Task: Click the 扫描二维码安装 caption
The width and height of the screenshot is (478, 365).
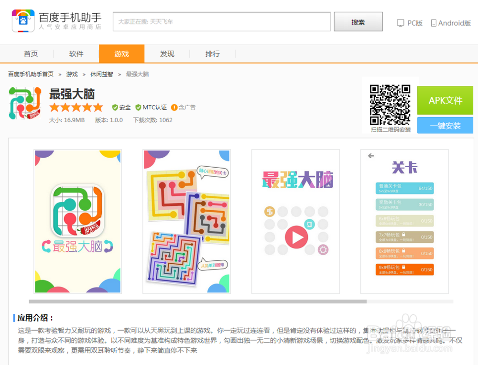Action: [x=391, y=129]
